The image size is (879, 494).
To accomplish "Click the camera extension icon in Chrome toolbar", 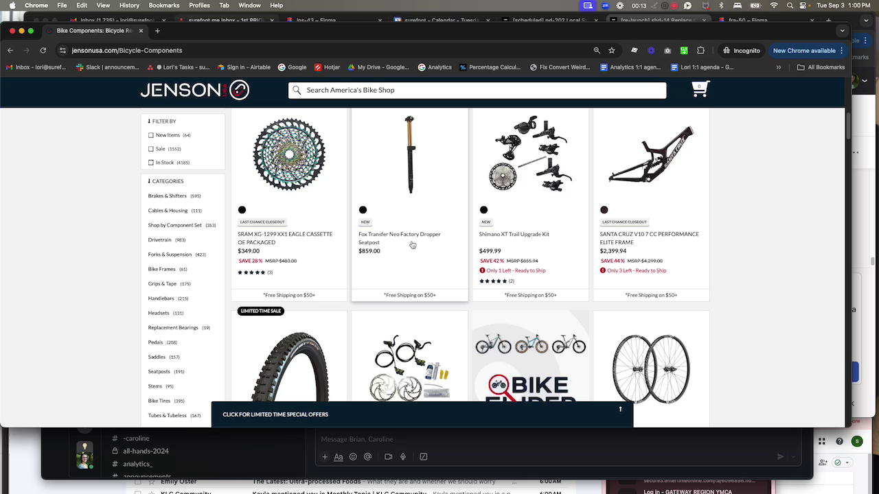I will pyautogui.click(x=667, y=50).
